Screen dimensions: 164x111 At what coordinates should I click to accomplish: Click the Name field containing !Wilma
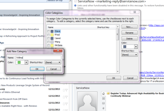[x=38, y=57]
